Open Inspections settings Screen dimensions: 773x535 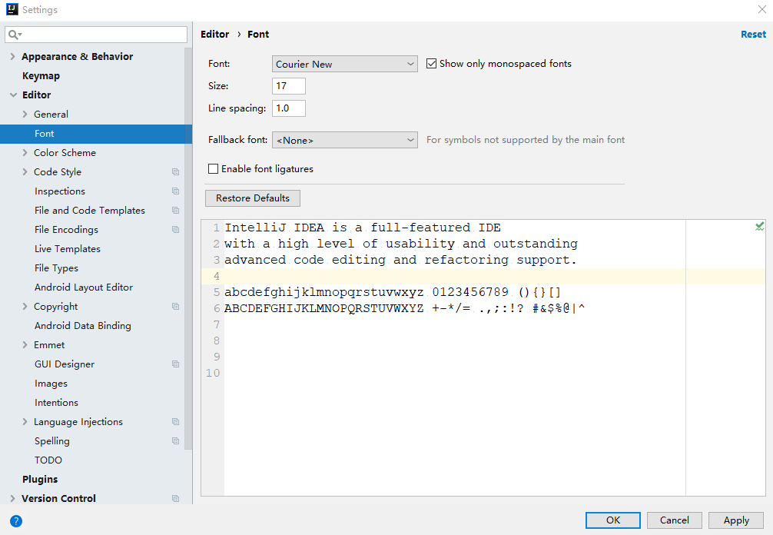pos(60,191)
